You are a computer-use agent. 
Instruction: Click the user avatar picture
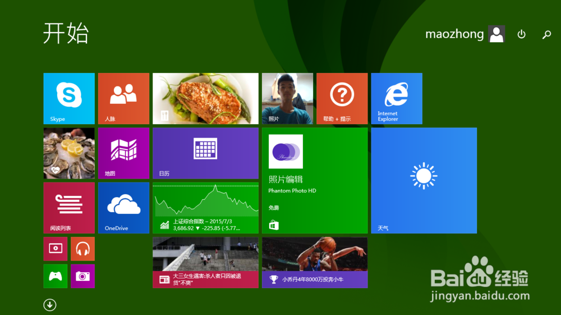click(x=496, y=34)
